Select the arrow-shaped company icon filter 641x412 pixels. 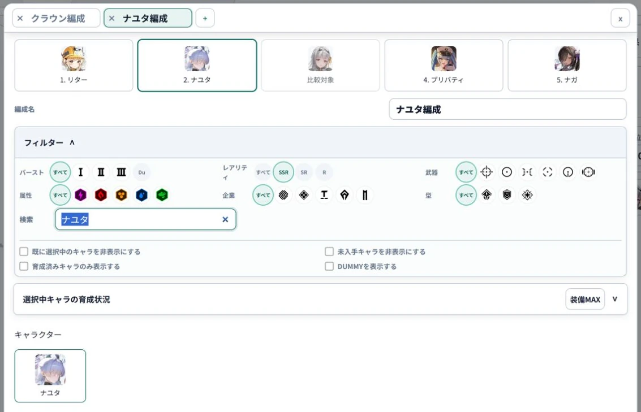pos(345,195)
